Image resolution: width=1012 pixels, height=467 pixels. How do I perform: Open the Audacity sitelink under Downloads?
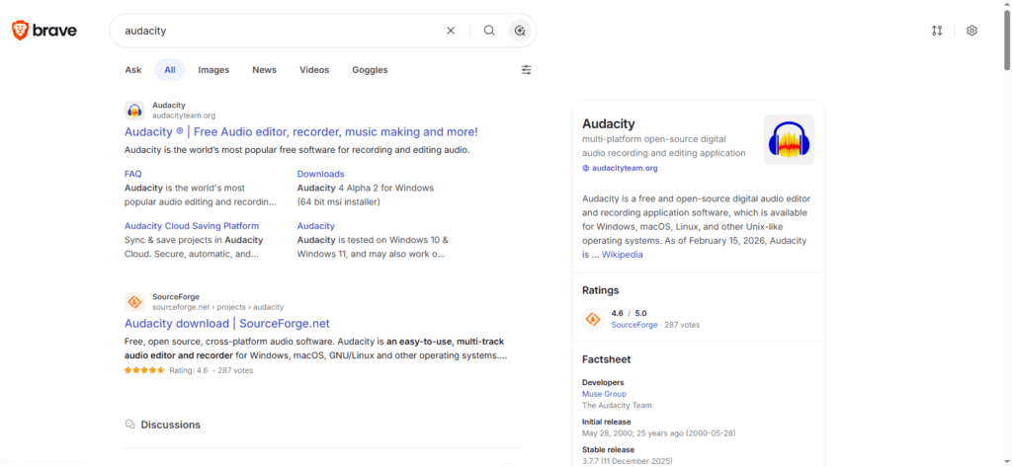[x=315, y=226]
